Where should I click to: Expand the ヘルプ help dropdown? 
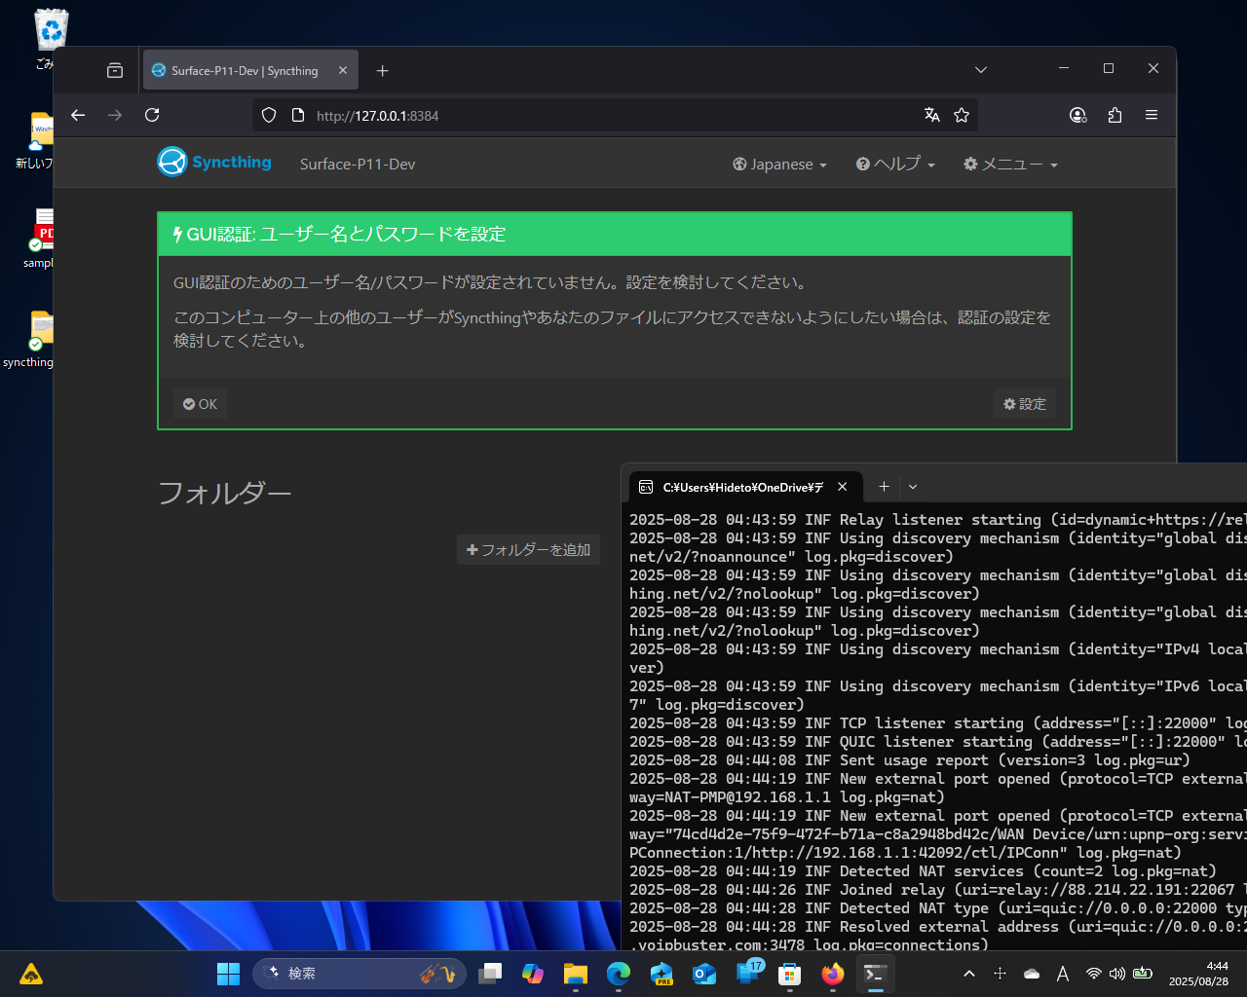pos(894,164)
